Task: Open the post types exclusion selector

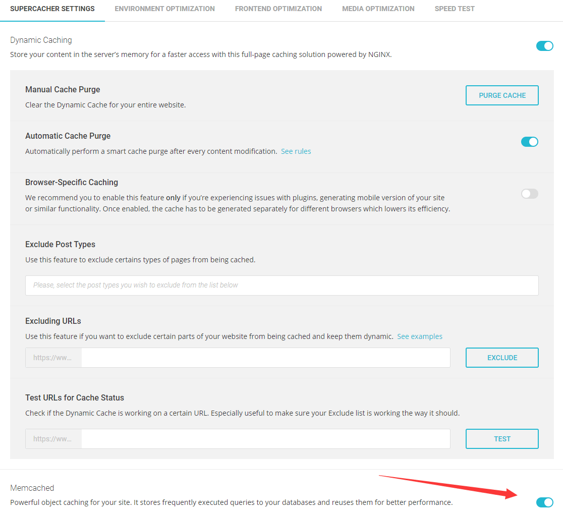Action: 281,285
